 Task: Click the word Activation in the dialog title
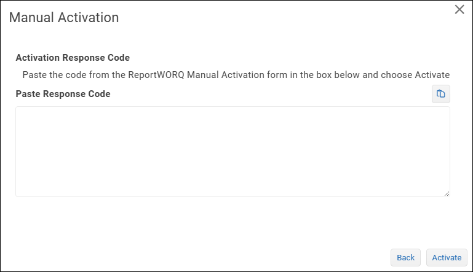88,17
